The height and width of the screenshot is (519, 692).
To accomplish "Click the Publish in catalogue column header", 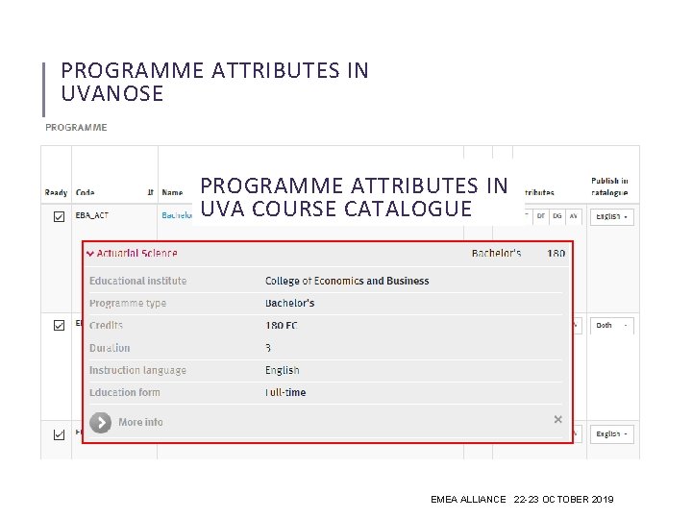I will tap(609, 186).
